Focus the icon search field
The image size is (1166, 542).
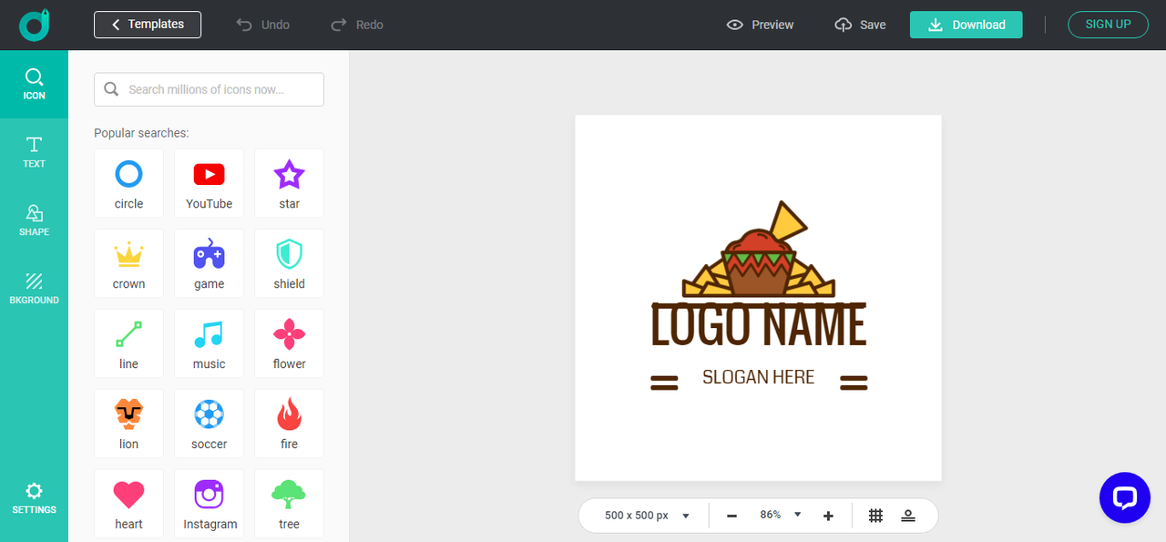point(209,89)
